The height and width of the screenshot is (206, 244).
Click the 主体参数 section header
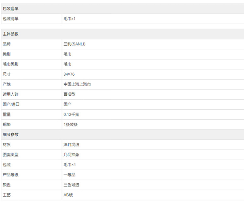click(x=11, y=34)
